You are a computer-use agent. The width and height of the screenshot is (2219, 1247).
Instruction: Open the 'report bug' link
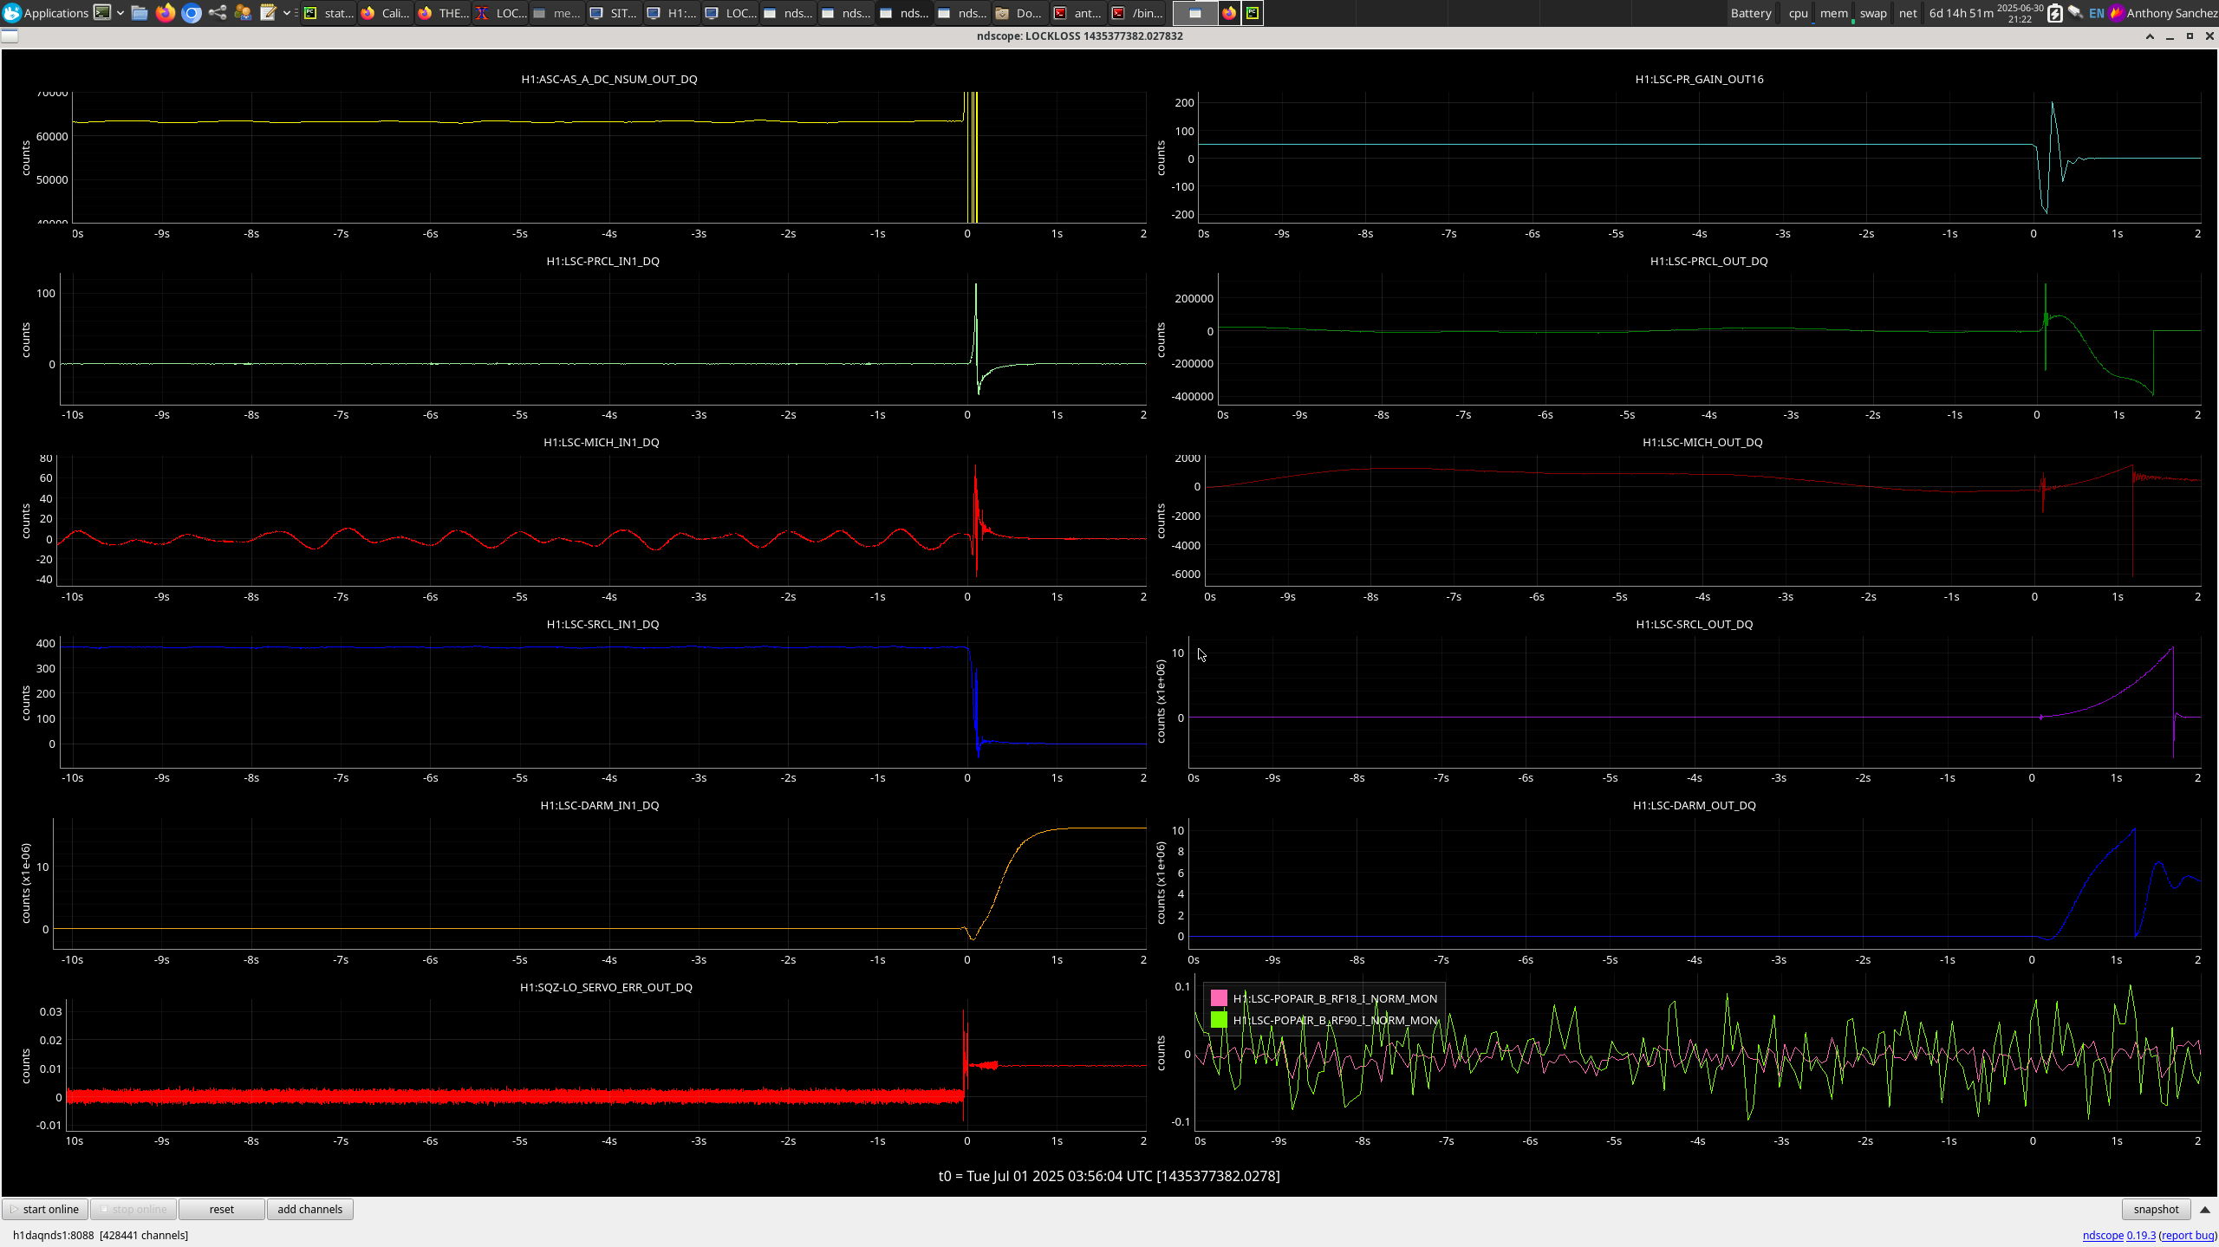pyautogui.click(x=2187, y=1235)
